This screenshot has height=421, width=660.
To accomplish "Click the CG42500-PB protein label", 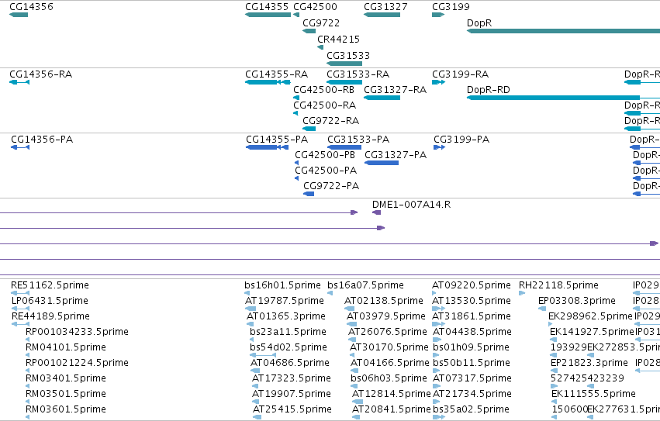I will [x=325, y=155].
